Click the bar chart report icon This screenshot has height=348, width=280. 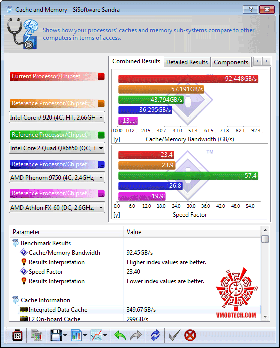tap(76, 335)
